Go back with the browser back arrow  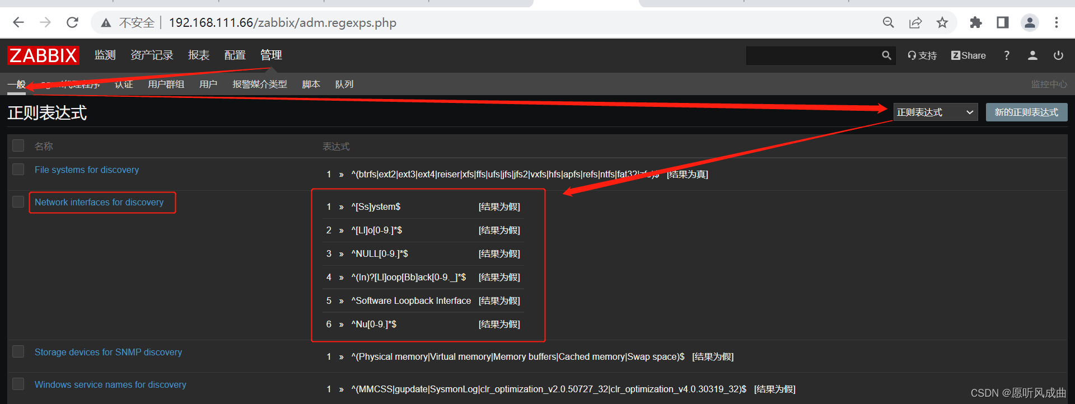pyautogui.click(x=18, y=22)
